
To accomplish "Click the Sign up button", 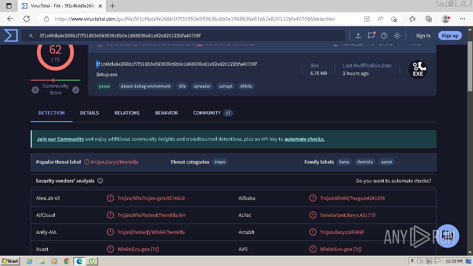I will [450, 35].
